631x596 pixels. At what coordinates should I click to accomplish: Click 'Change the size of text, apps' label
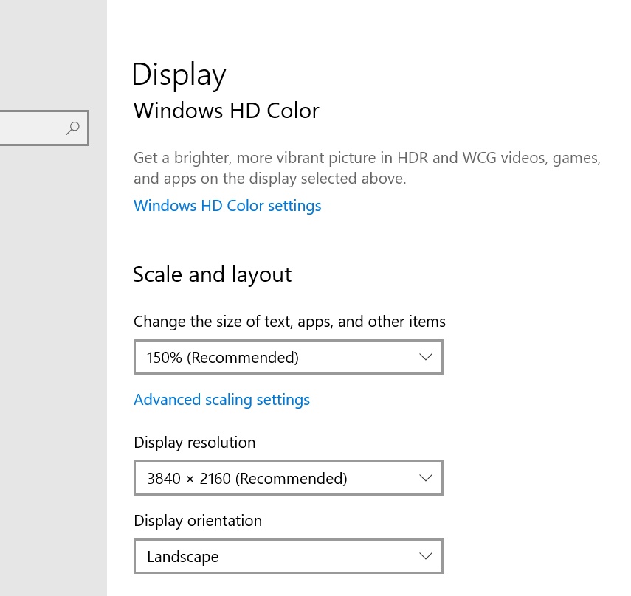click(289, 322)
